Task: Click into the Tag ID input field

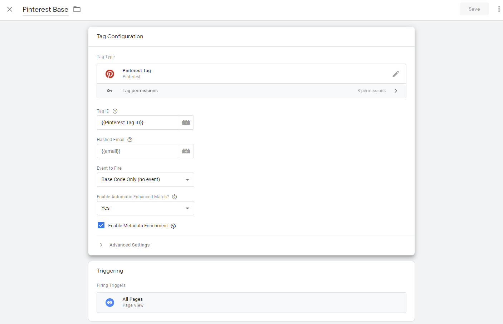Action: pos(138,123)
